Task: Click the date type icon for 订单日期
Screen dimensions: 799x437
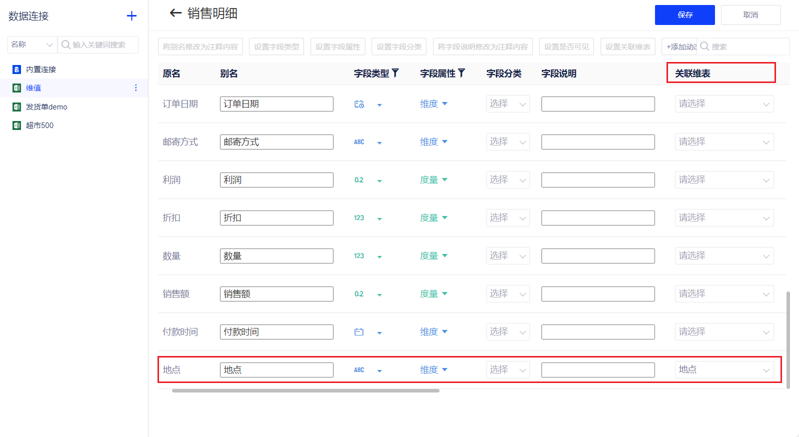Action: 359,104
